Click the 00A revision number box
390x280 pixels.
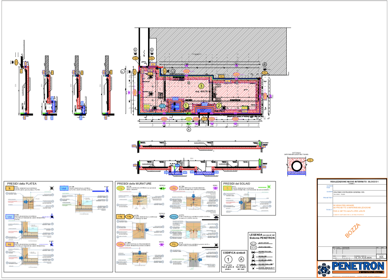[x=381, y=257]
